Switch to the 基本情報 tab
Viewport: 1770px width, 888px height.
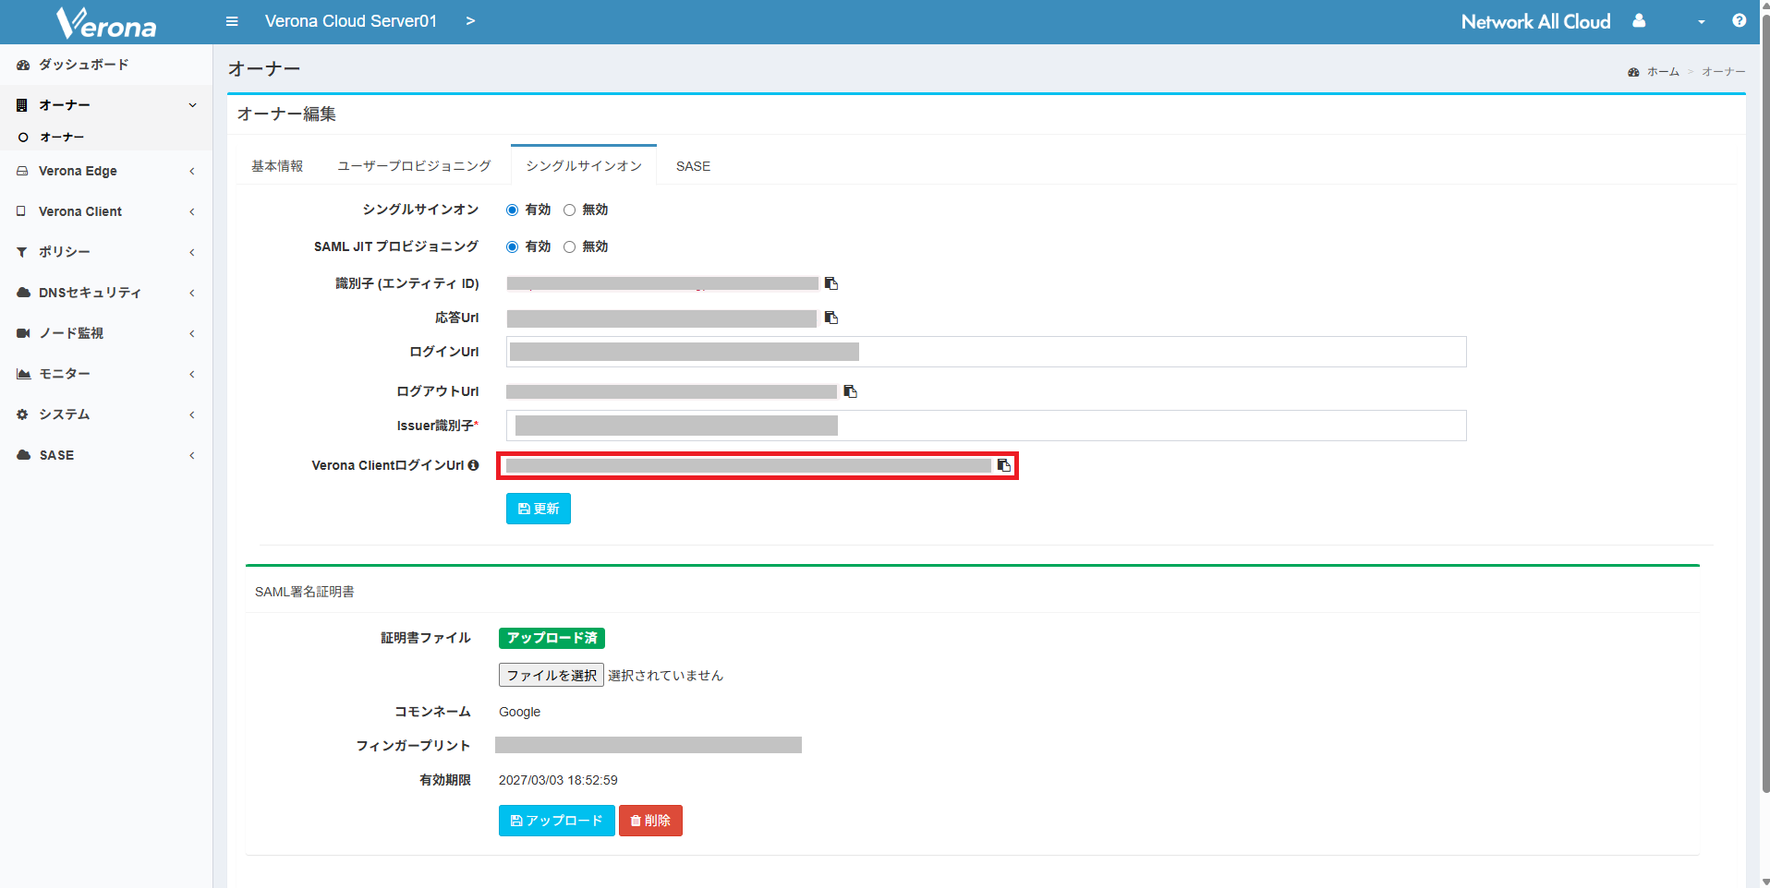point(277,166)
